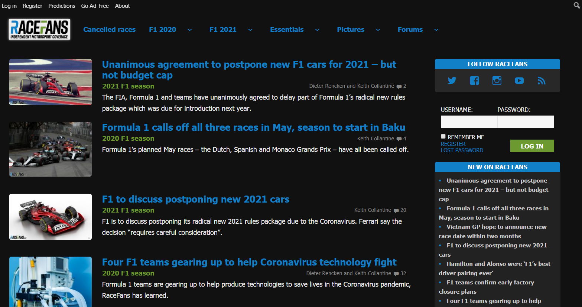Click '2020 F1 season' tag under May races article
The height and width of the screenshot is (307, 582).
128,139
